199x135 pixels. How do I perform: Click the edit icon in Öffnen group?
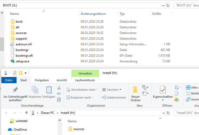pos(177,93)
